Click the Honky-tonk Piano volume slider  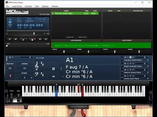(x=141, y=76)
